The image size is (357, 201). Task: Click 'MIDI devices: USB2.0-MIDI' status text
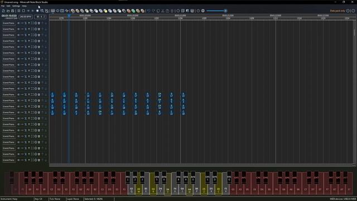(x=342, y=199)
